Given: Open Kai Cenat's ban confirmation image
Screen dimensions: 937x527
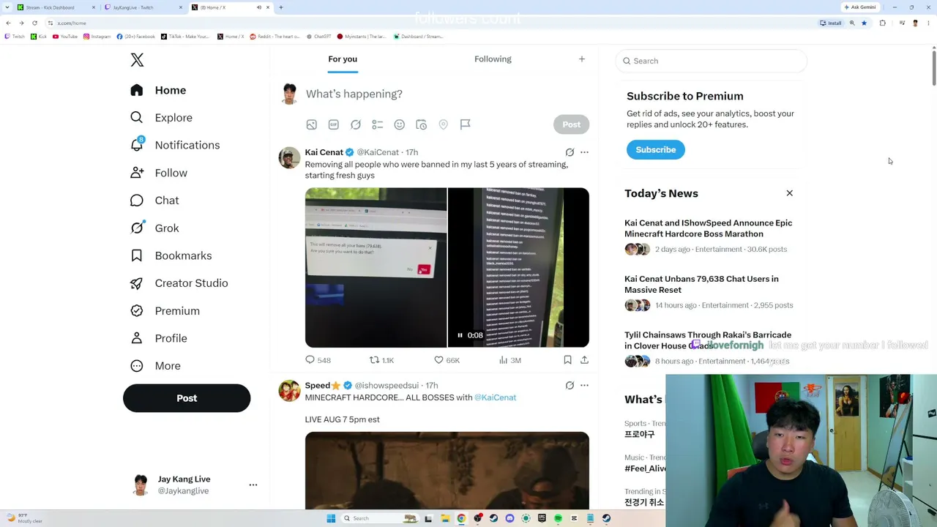Looking at the screenshot, I should 376,267.
